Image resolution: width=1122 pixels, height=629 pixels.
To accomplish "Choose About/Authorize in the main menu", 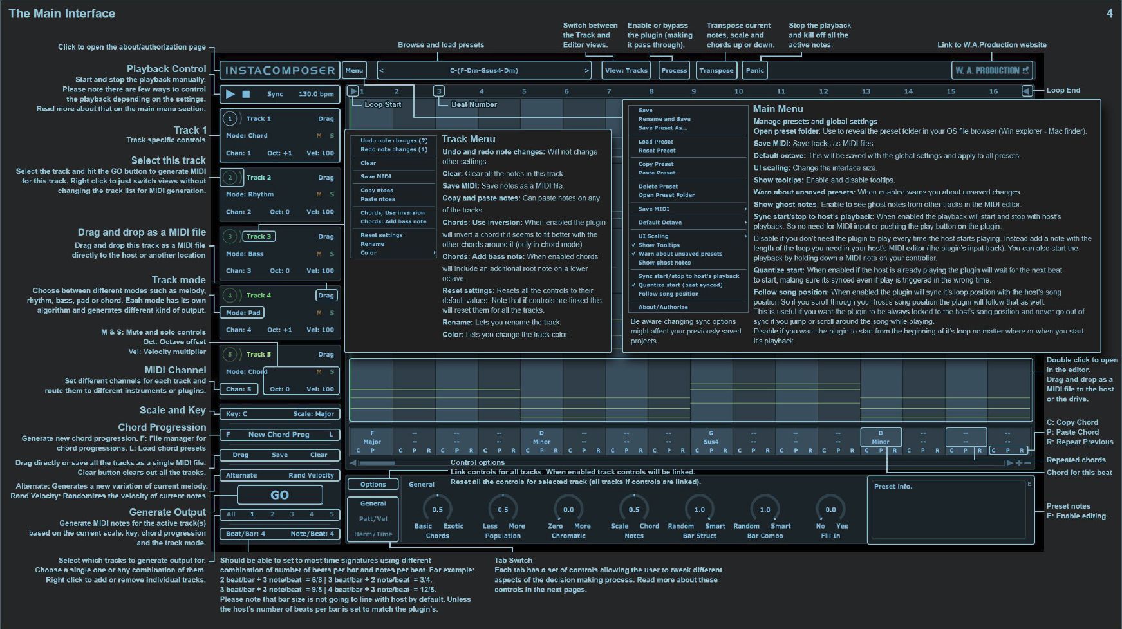I will 663,307.
